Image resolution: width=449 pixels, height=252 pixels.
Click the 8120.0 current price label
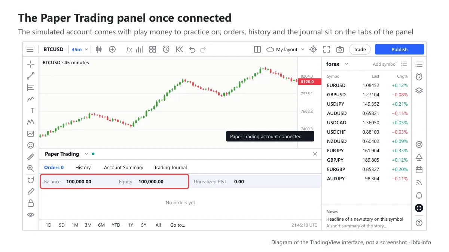tap(310, 82)
